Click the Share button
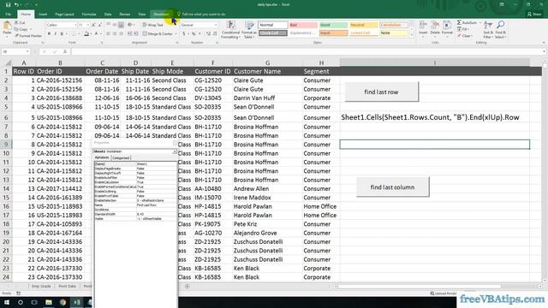 pyautogui.click(x=534, y=15)
